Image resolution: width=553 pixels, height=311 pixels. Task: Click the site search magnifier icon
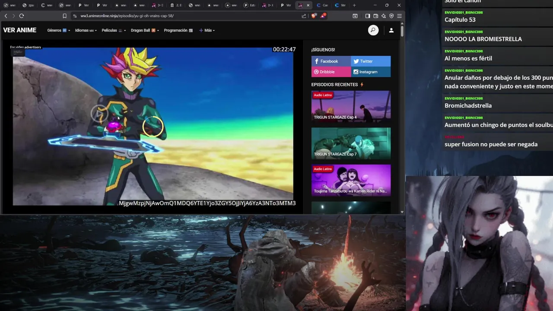373,30
